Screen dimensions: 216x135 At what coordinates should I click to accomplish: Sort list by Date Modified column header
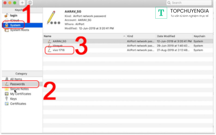click(174, 36)
